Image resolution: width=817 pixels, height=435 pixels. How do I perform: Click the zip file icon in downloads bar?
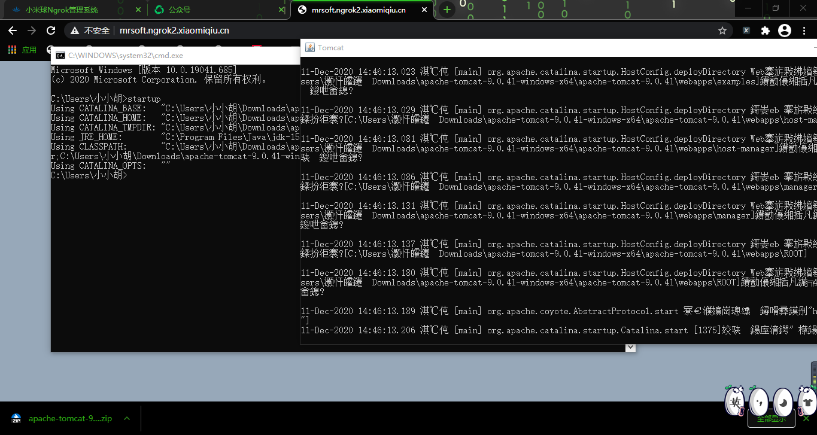[x=16, y=418]
